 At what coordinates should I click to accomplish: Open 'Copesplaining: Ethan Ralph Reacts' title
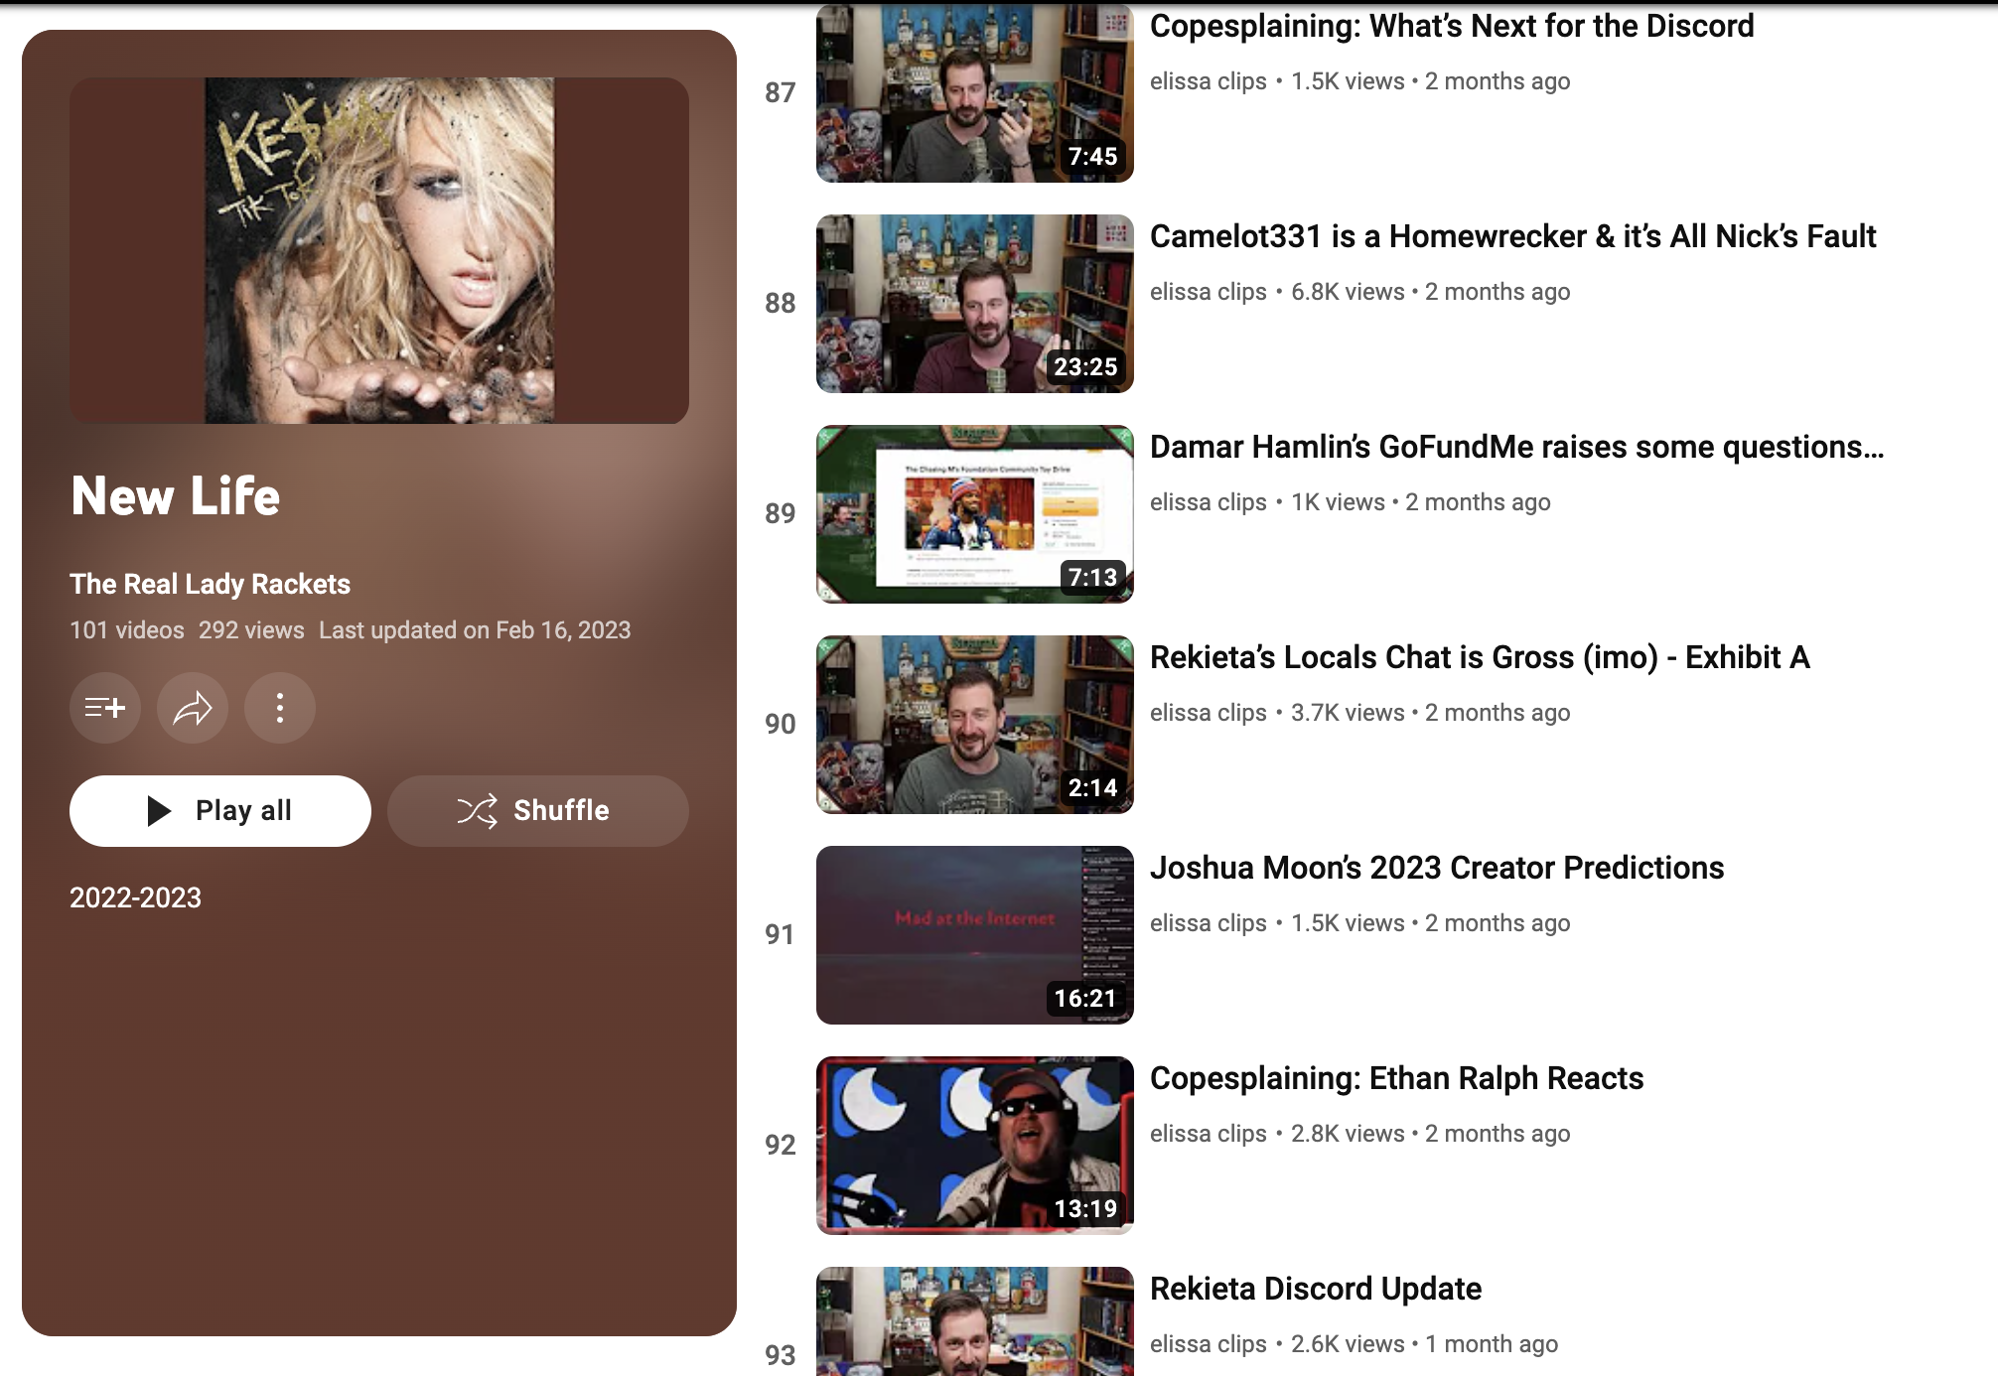tap(1396, 1078)
